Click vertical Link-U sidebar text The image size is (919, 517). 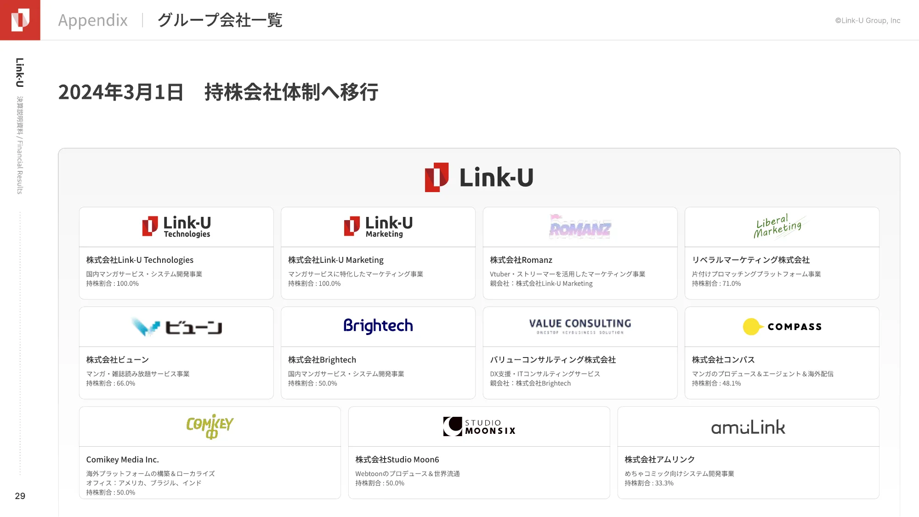[x=20, y=73]
